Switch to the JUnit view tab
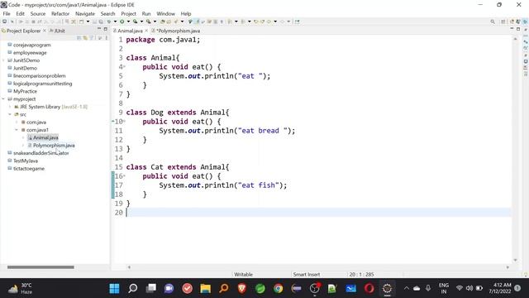The image size is (529, 298). tap(57, 31)
